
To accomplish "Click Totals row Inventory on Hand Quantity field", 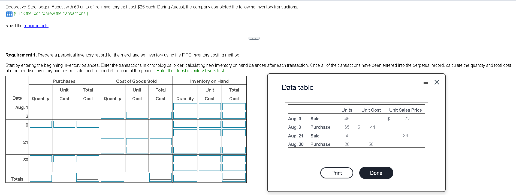I will (x=185, y=178).
